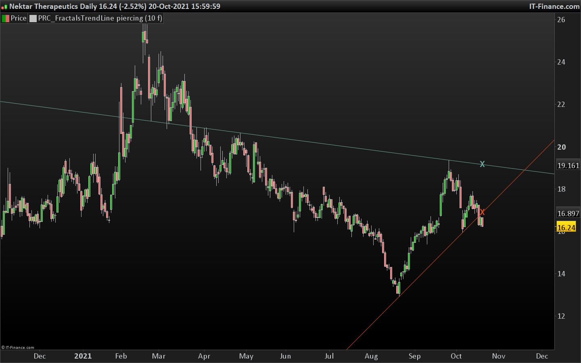581x363 pixels.
Task: Click the Nov label on the time axis
Action: [499, 356]
